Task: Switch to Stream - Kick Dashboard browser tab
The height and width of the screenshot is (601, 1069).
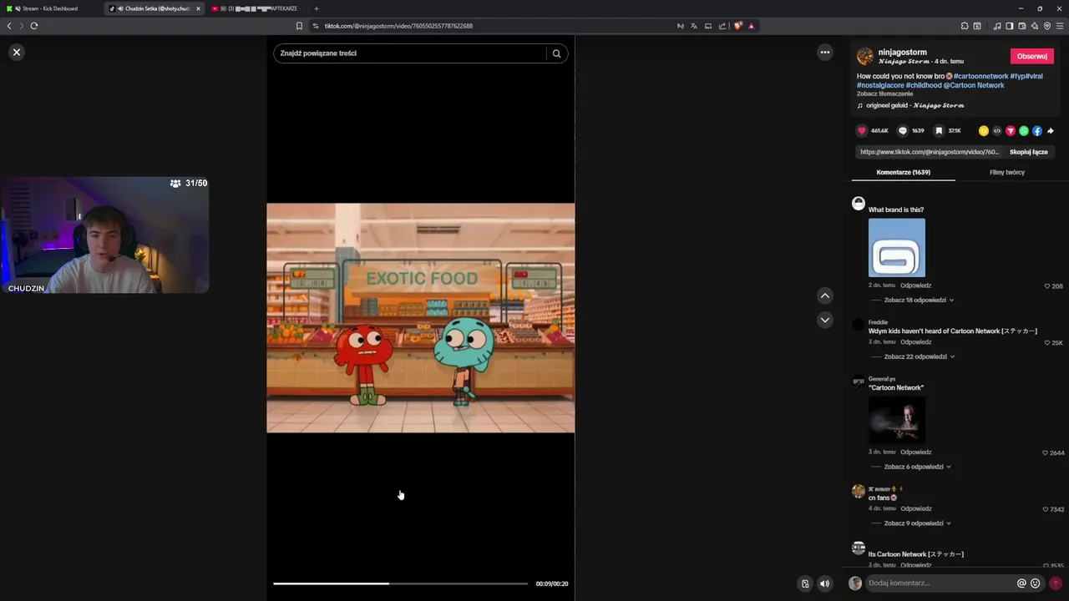Action: [x=50, y=8]
